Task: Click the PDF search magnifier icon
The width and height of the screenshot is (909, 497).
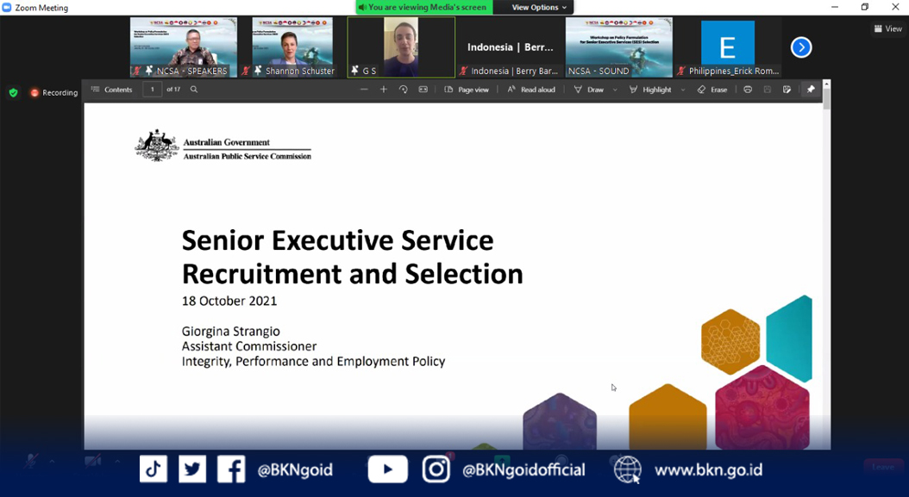Action: tap(194, 90)
